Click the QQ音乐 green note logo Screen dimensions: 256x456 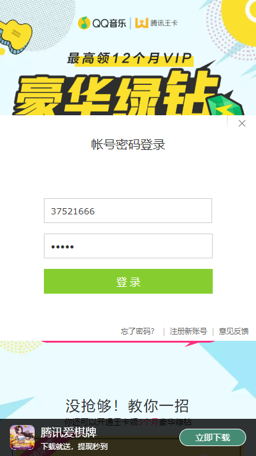coord(84,23)
